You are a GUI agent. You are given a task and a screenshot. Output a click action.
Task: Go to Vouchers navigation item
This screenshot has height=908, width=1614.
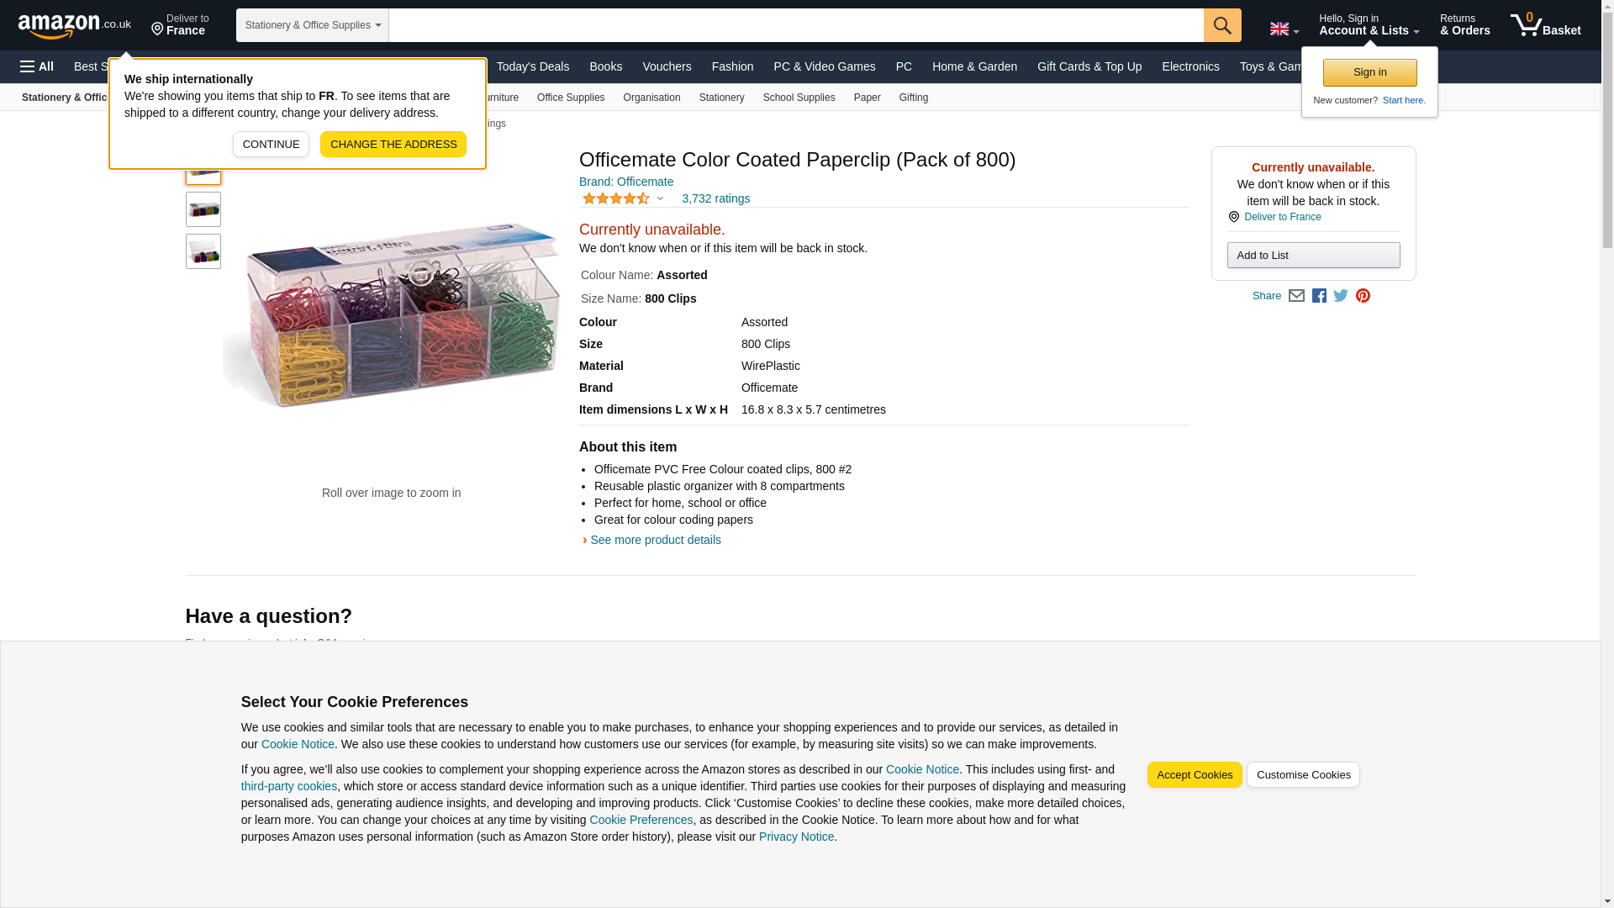click(667, 66)
